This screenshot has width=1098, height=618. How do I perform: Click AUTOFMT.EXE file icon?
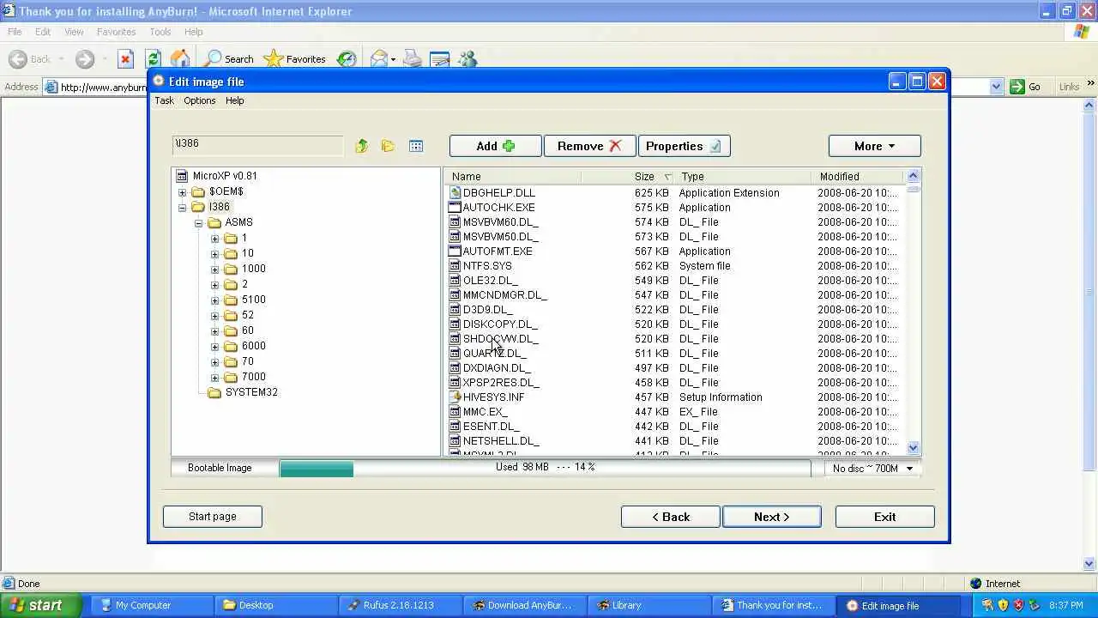tap(455, 251)
